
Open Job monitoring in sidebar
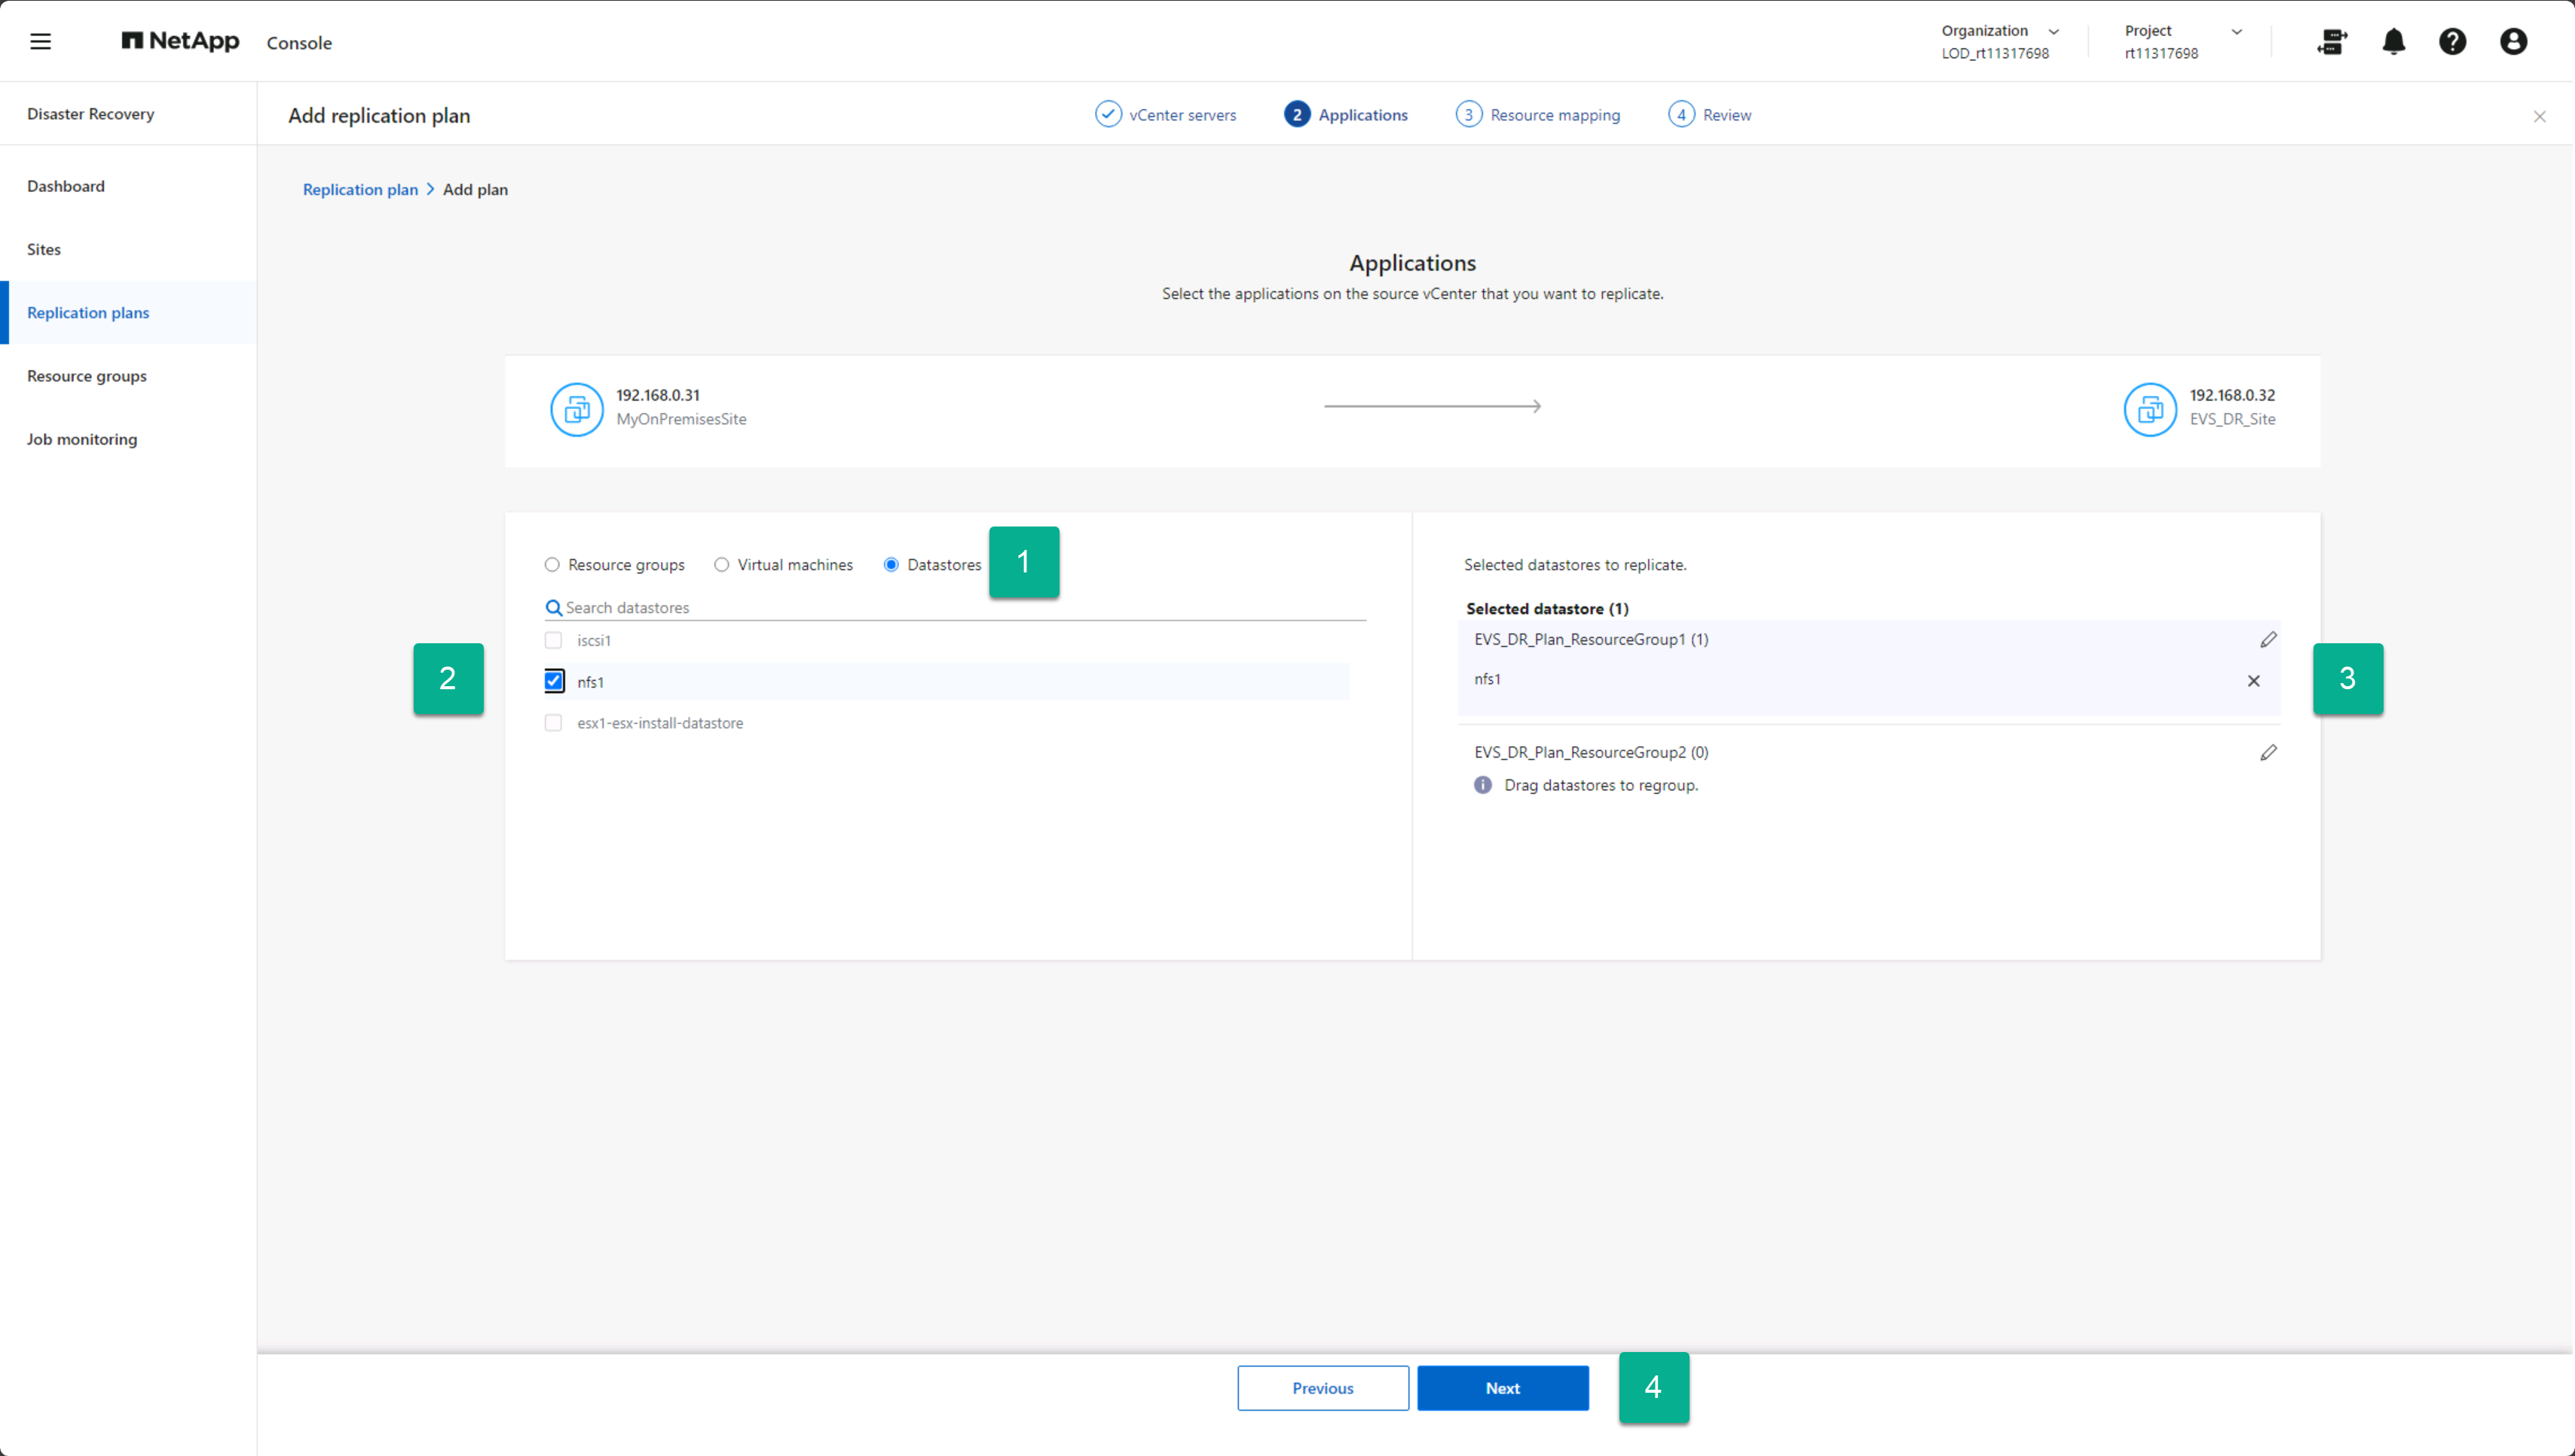point(82,439)
